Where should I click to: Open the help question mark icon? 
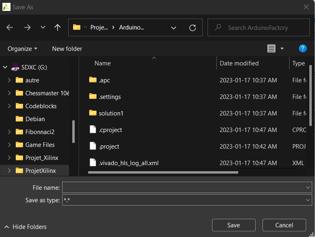(302, 48)
